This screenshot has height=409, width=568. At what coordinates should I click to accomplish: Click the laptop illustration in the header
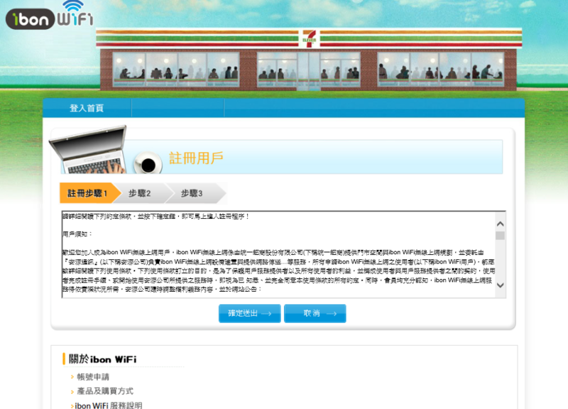[89, 150]
